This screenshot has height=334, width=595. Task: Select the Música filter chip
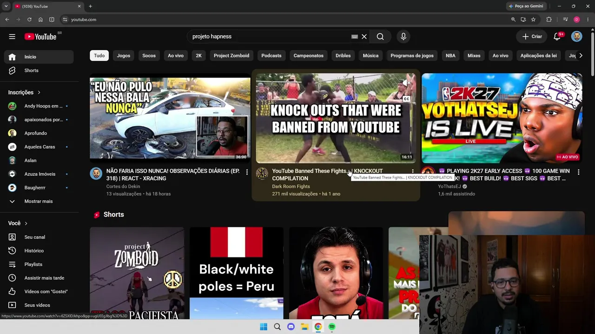tap(370, 56)
